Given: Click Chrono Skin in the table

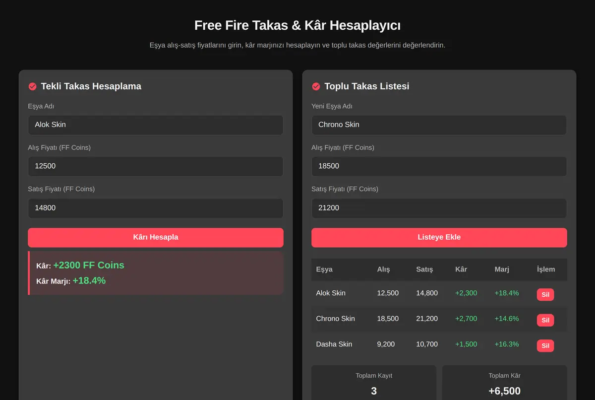Looking at the screenshot, I should point(336,319).
